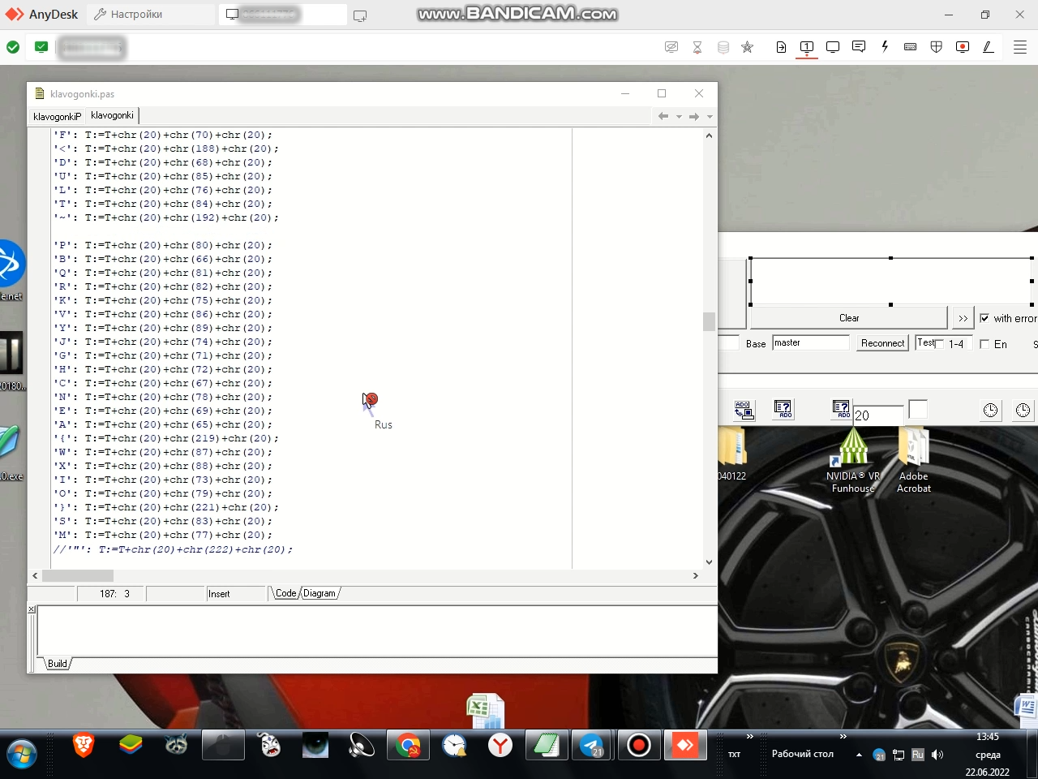The image size is (1038, 779).
Task: Open Adobe Acrobat desktop folder
Action: (914, 459)
